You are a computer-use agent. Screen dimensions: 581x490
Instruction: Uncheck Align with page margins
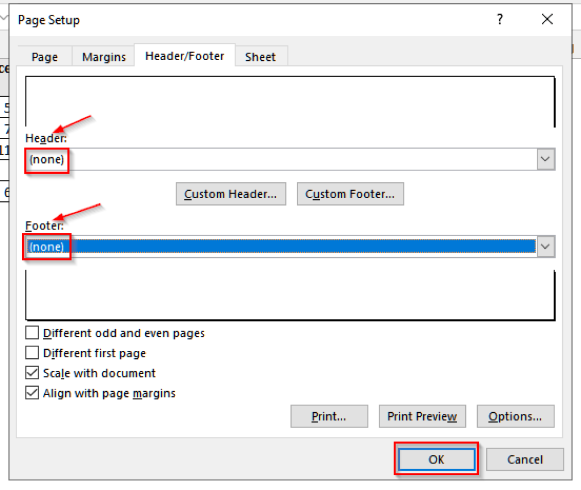(32, 392)
